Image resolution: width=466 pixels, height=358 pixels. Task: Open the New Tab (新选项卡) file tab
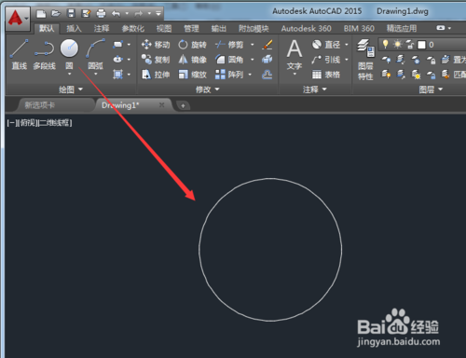[40, 105]
